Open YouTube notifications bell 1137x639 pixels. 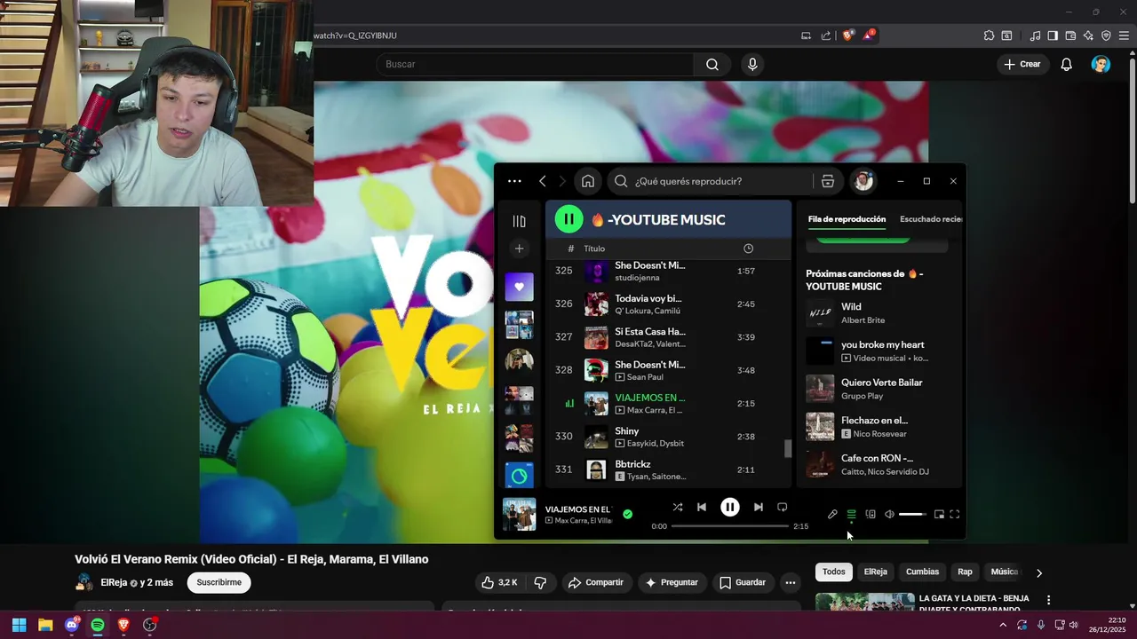[1067, 64]
